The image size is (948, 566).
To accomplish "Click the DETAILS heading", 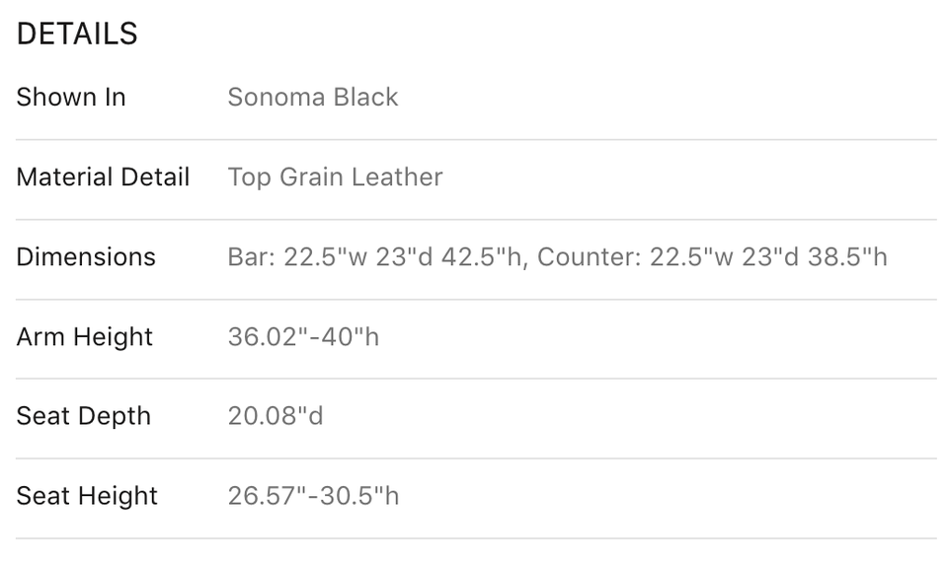I will coord(77,34).
